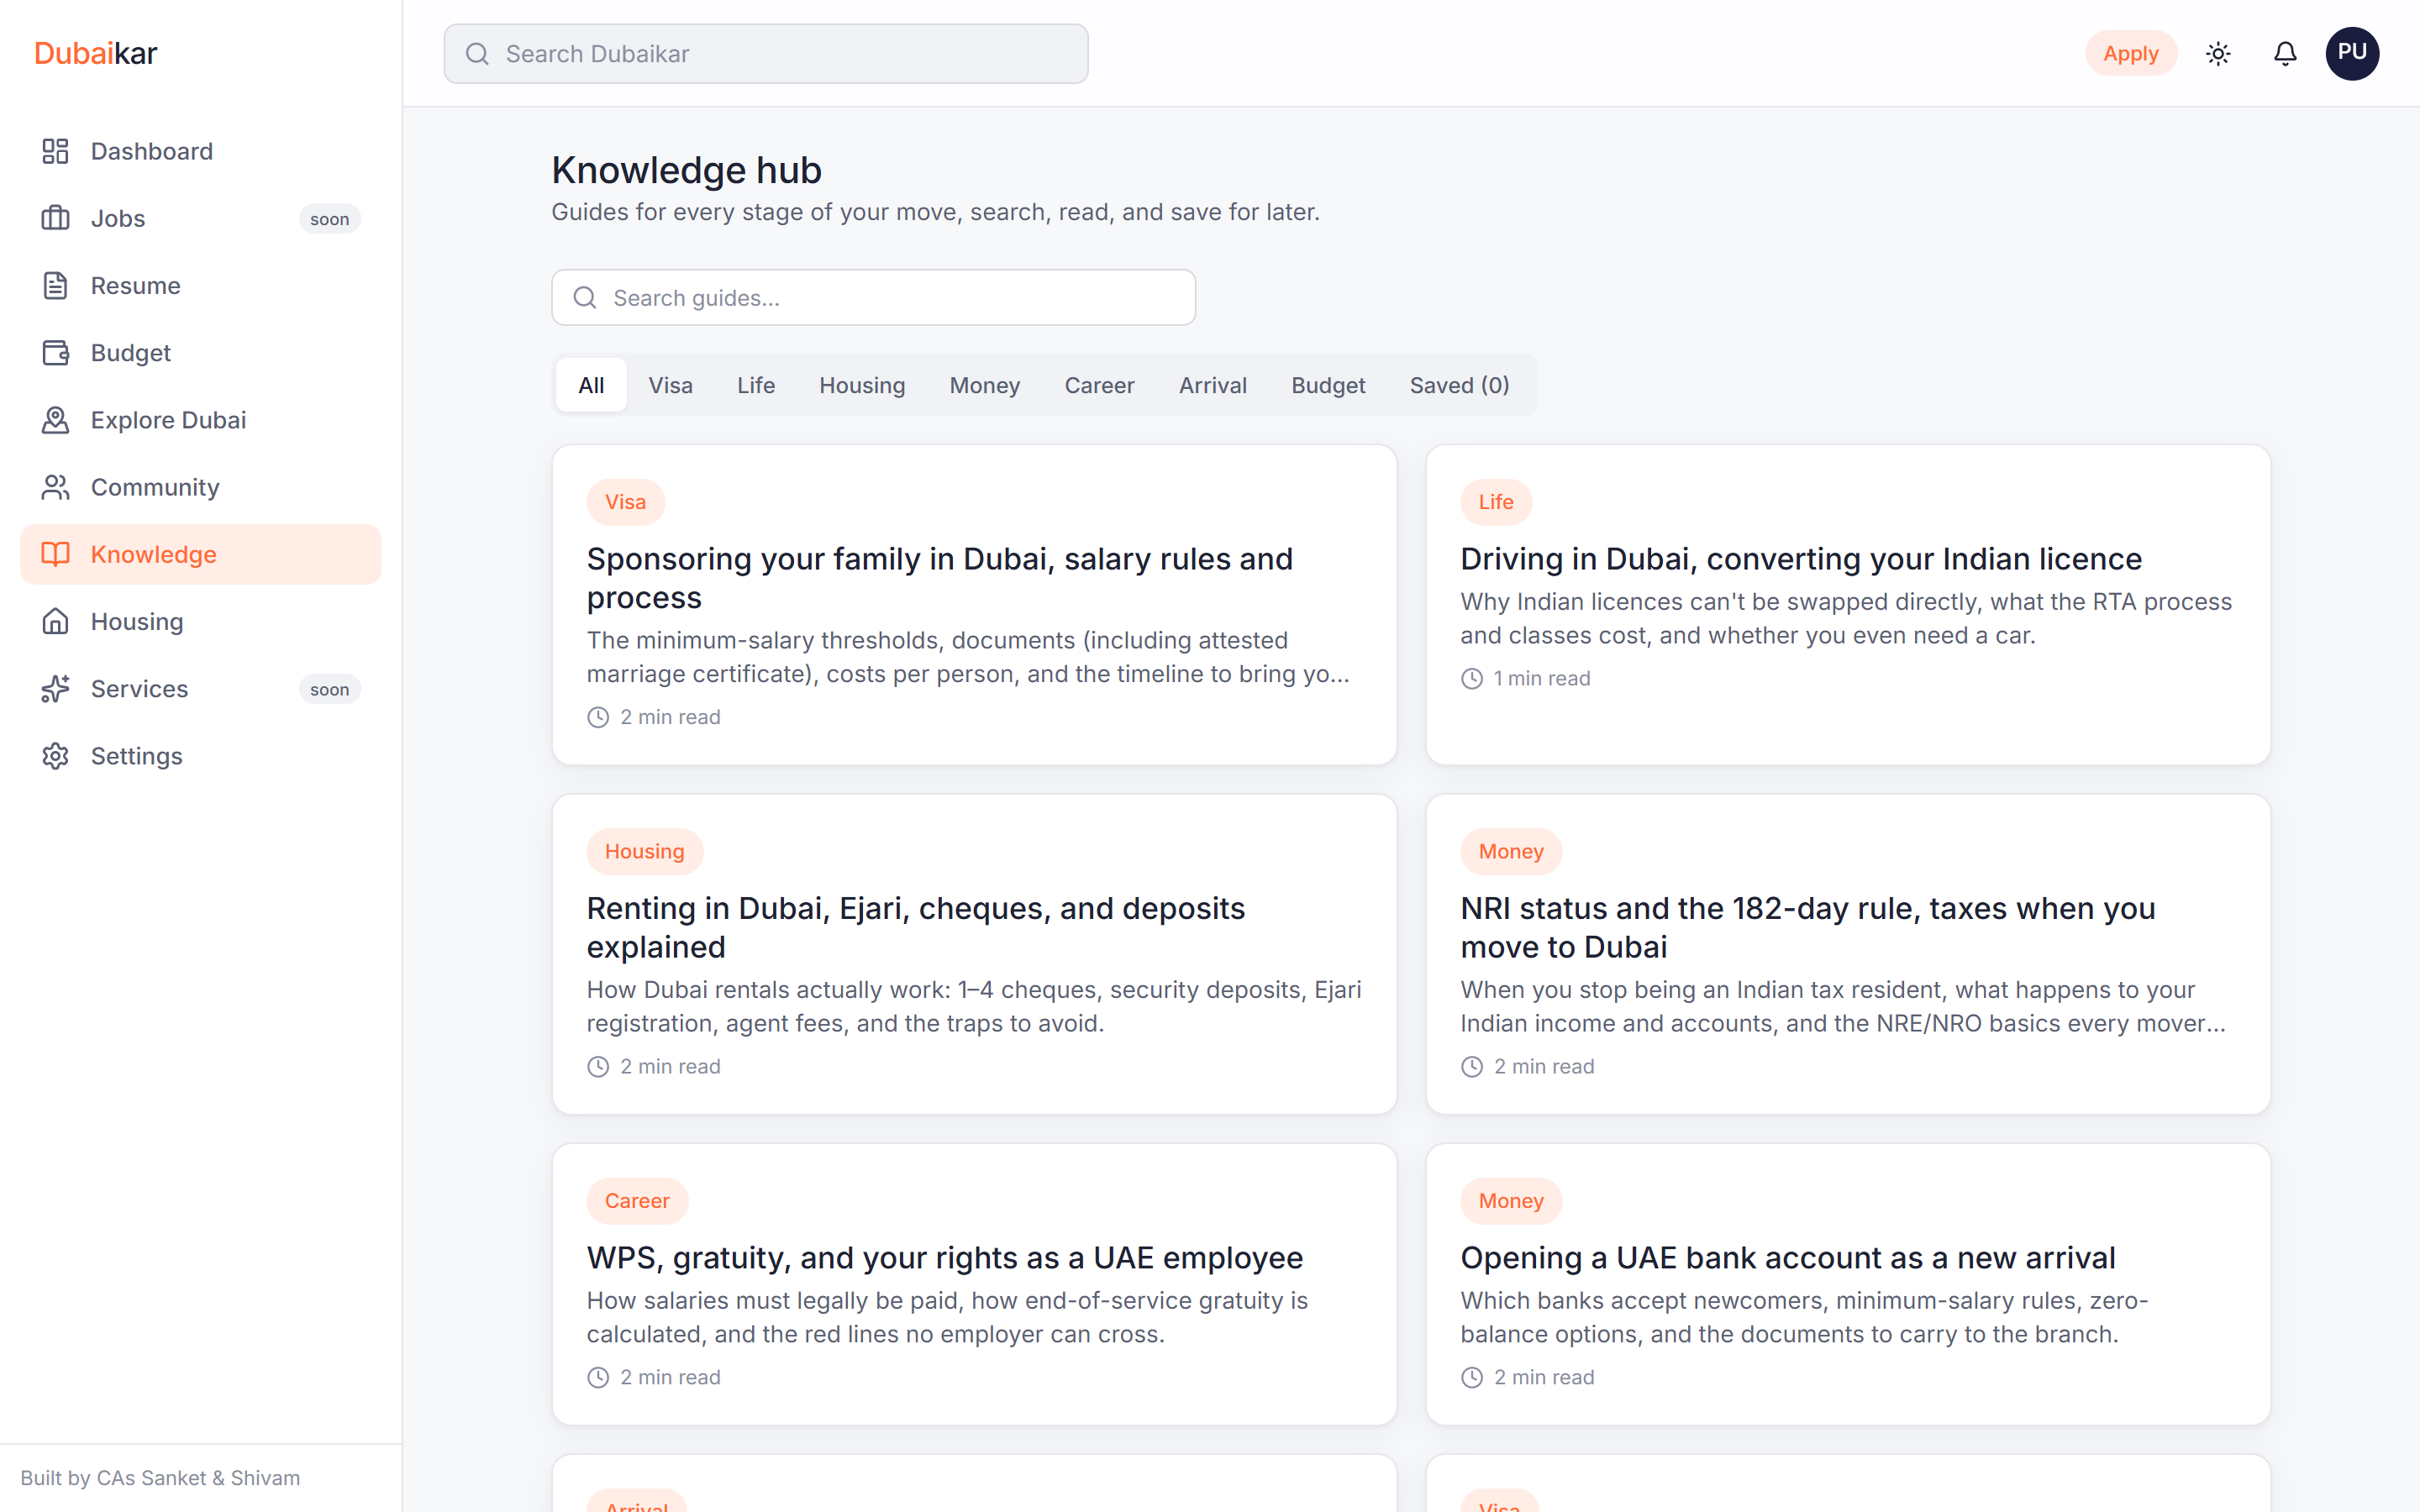Click the magnifier in Search Dubaikar bar
This screenshot has width=2420, height=1512.
(477, 54)
